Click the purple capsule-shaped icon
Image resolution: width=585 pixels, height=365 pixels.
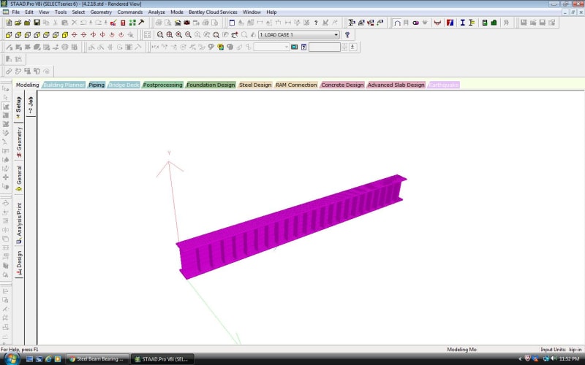415,23
